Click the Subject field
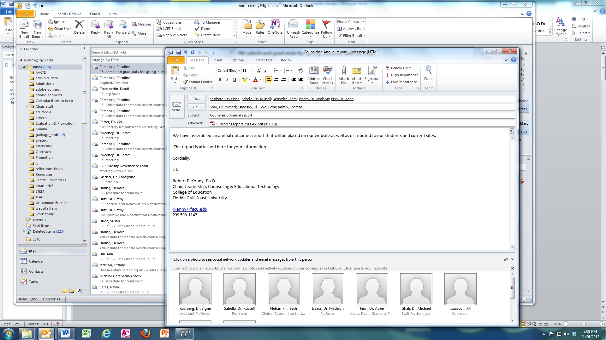Viewport: 606px width, 340px height. 361,115
